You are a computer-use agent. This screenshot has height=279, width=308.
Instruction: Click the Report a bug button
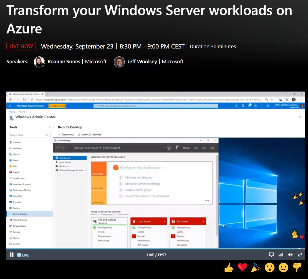pos(57,106)
